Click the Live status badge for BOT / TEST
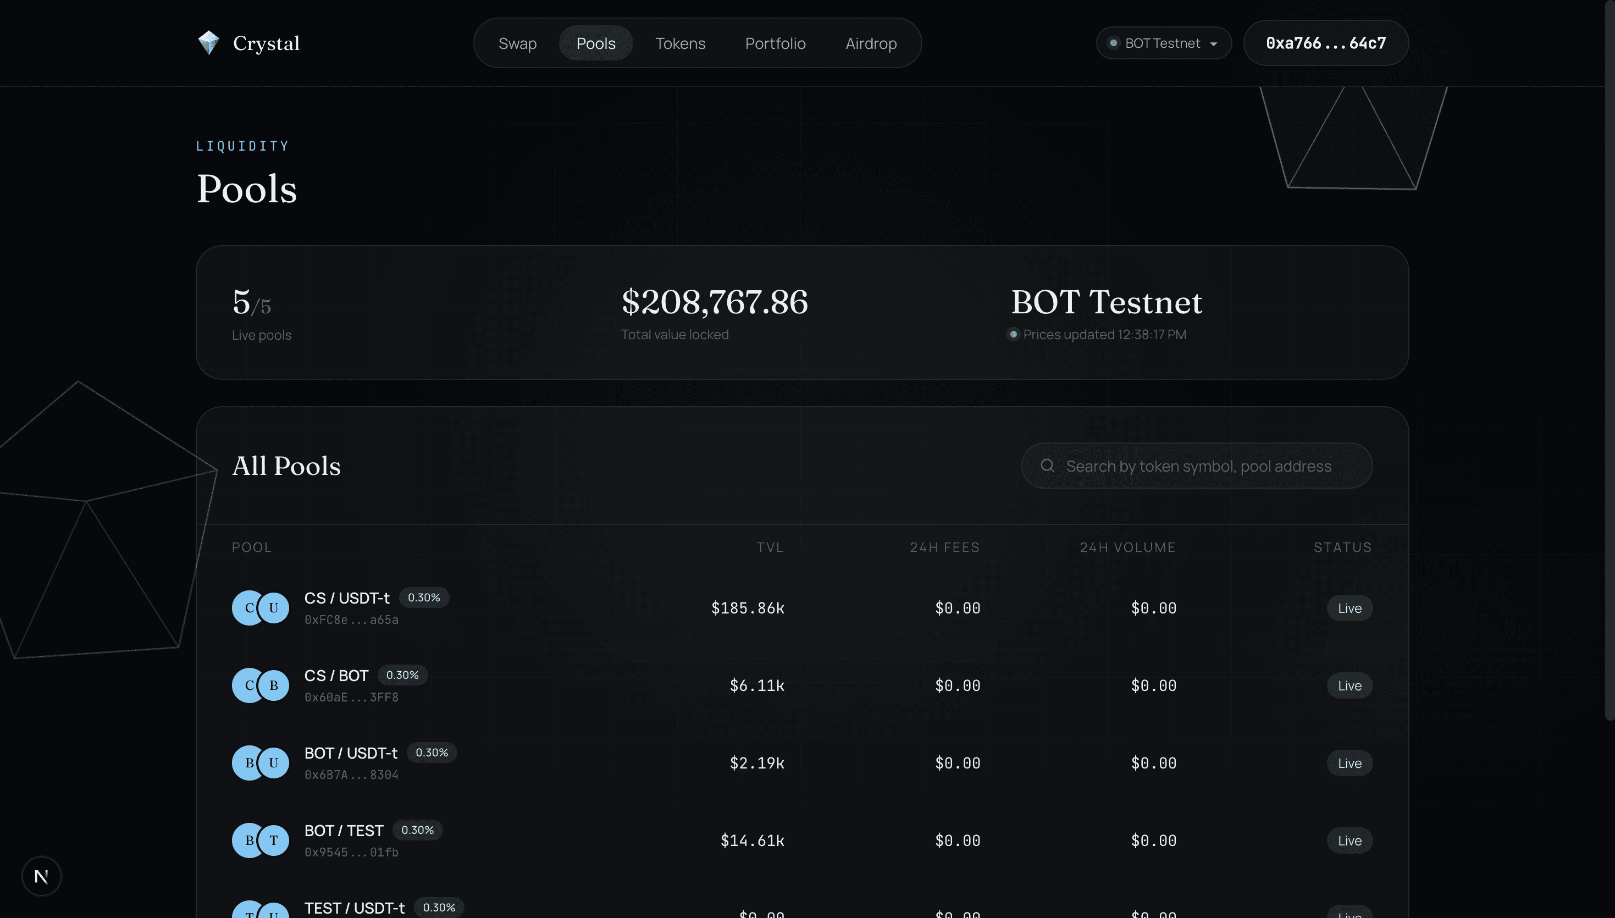Screen dimensions: 1615x918 coord(1349,840)
